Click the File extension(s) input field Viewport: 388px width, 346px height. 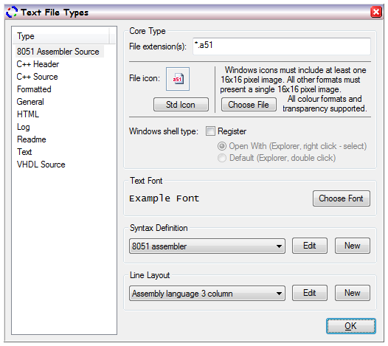(282, 46)
